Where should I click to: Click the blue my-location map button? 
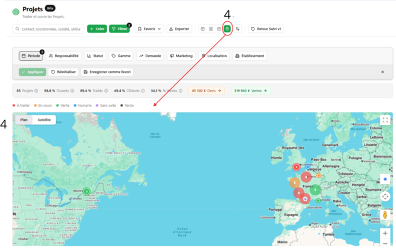coord(385,179)
